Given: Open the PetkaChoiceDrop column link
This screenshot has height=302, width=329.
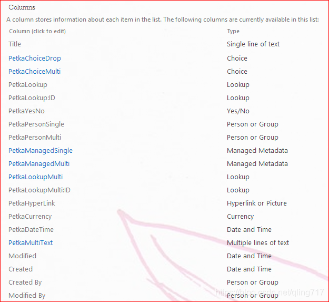Looking at the screenshot, I should pyautogui.click(x=35, y=58).
